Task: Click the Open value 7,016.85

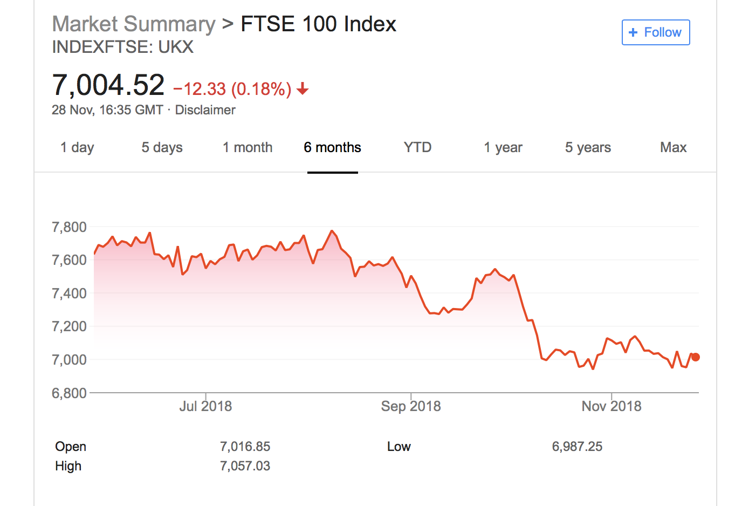Action: coord(245,447)
